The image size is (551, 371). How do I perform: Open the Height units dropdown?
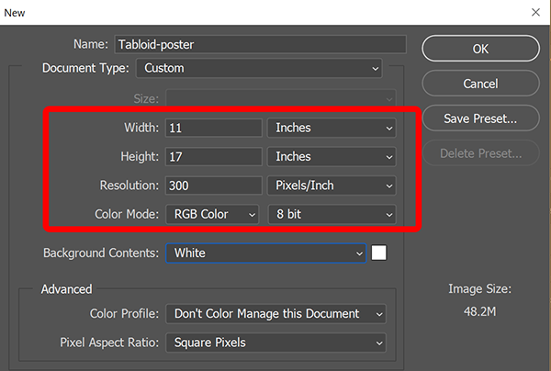point(332,156)
